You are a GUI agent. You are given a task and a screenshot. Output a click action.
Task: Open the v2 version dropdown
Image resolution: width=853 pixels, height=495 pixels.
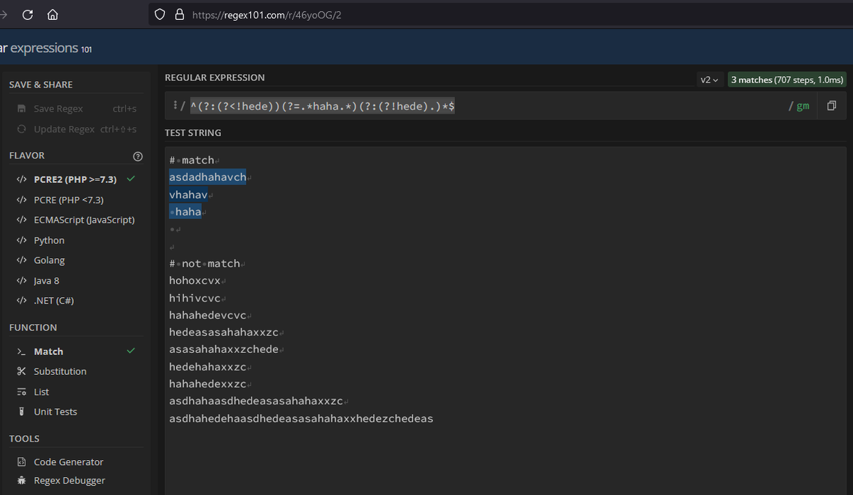pyautogui.click(x=709, y=80)
